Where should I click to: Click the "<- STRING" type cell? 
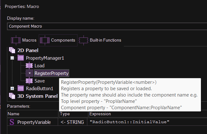point(72,122)
